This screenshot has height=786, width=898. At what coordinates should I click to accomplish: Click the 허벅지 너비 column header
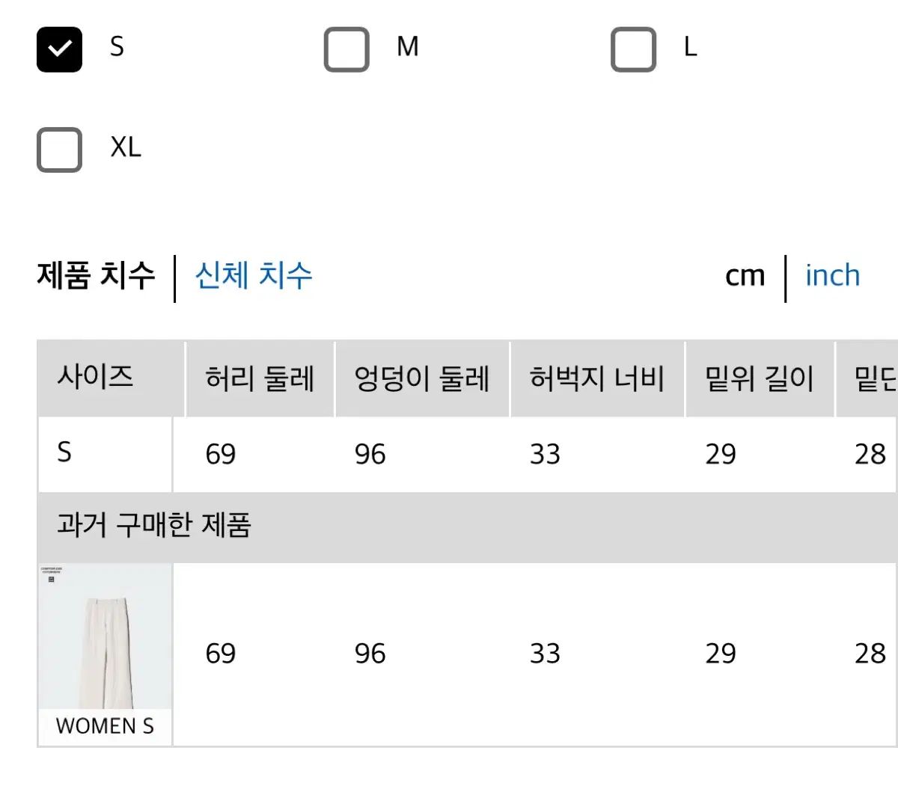(x=596, y=378)
